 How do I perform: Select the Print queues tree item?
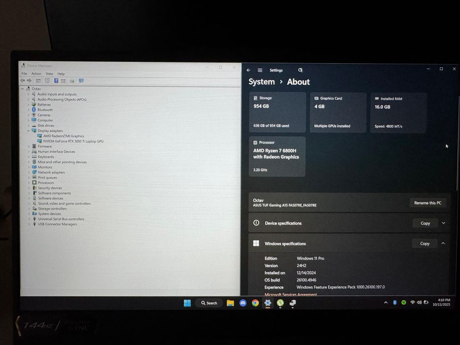click(x=47, y=177)
